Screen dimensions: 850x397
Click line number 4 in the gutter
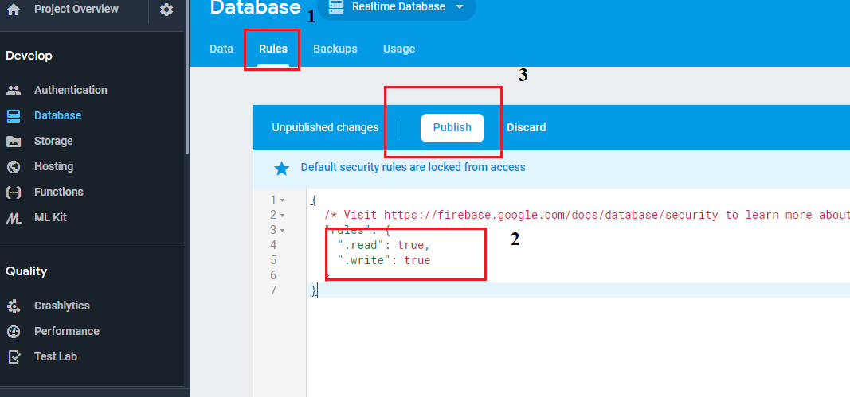click(x=274, y=245)
